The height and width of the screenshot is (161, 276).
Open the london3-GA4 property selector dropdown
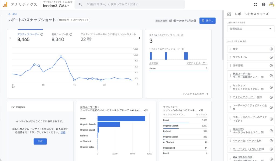coord(56,6)
